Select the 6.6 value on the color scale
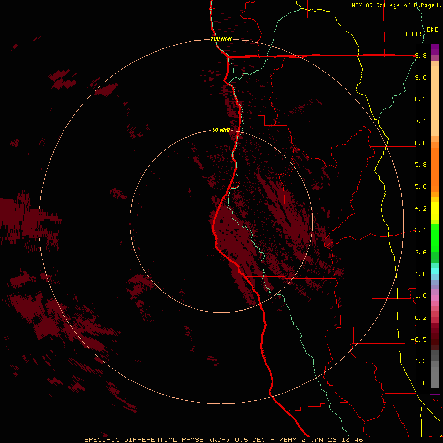The height and width of the screenshot is (443, 443). click(x=421, y=143)
